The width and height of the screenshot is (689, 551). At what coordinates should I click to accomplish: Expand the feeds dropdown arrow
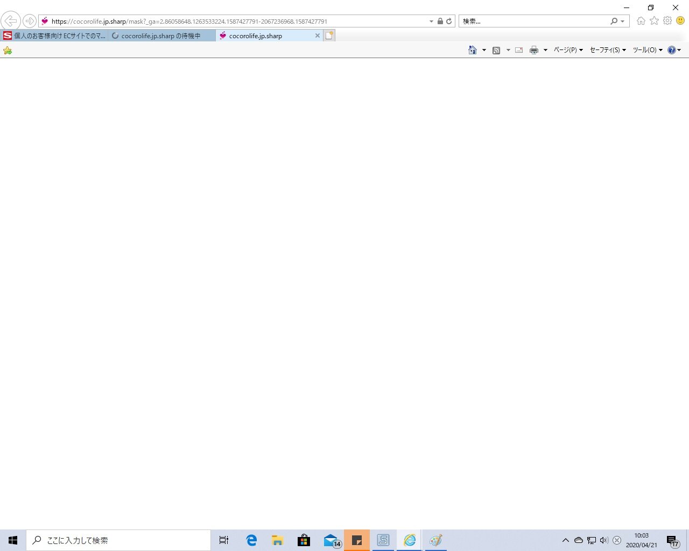coord(508,50)
